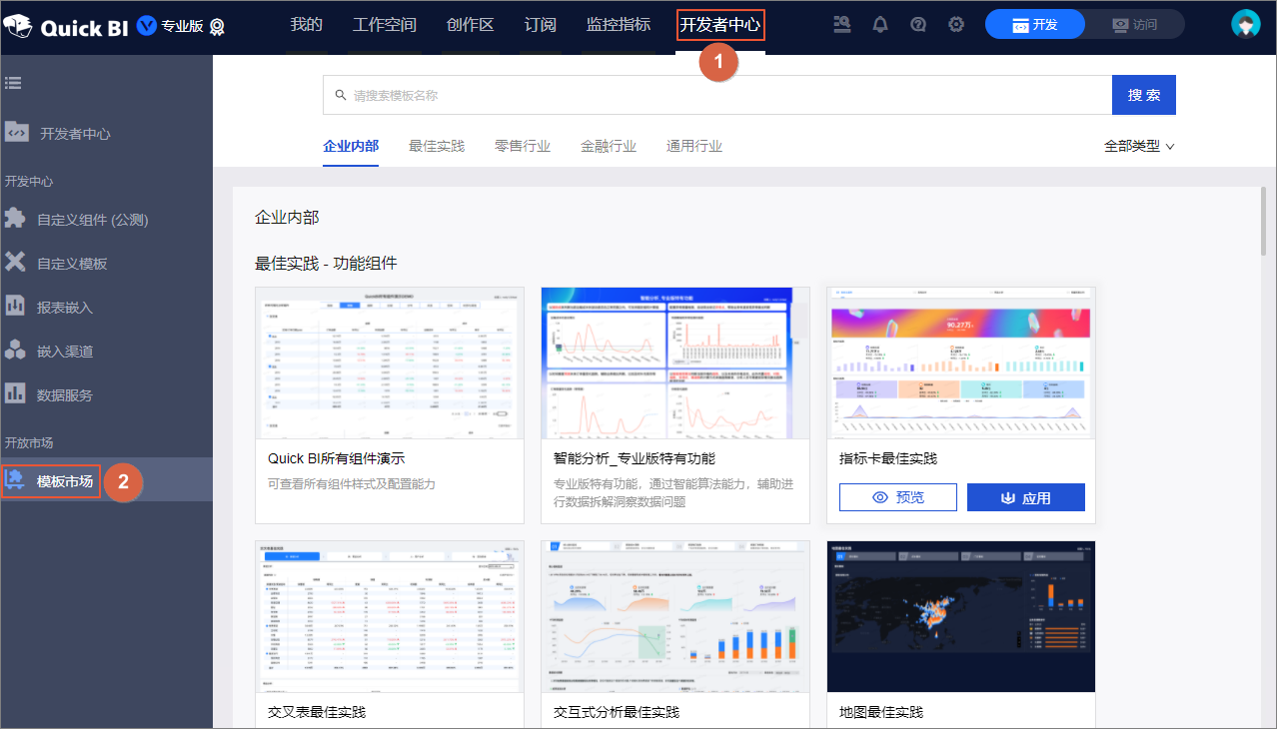1277x729 pixels.
Task: Select the 最佳实践 tab
Action: (x=437, y=146)
